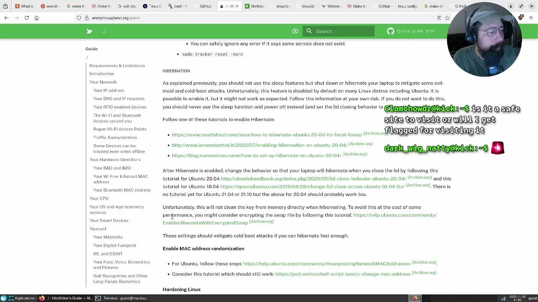Screen dimensions: 538x302
Task: Click the "./" site title in the header
Action: coord(104,31)
